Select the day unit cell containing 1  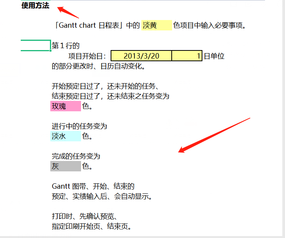click(x=187, y=56)
